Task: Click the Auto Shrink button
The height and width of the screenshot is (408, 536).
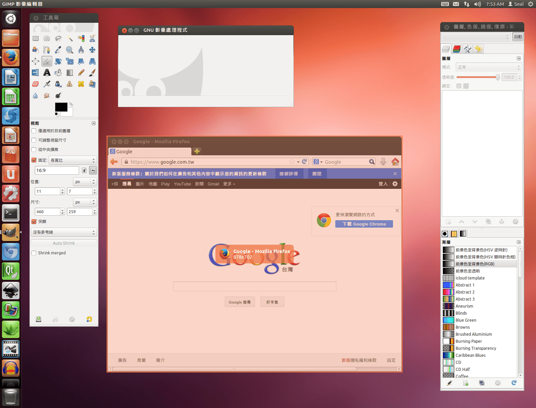Action: pyautogui.click(x=64, y=243)
